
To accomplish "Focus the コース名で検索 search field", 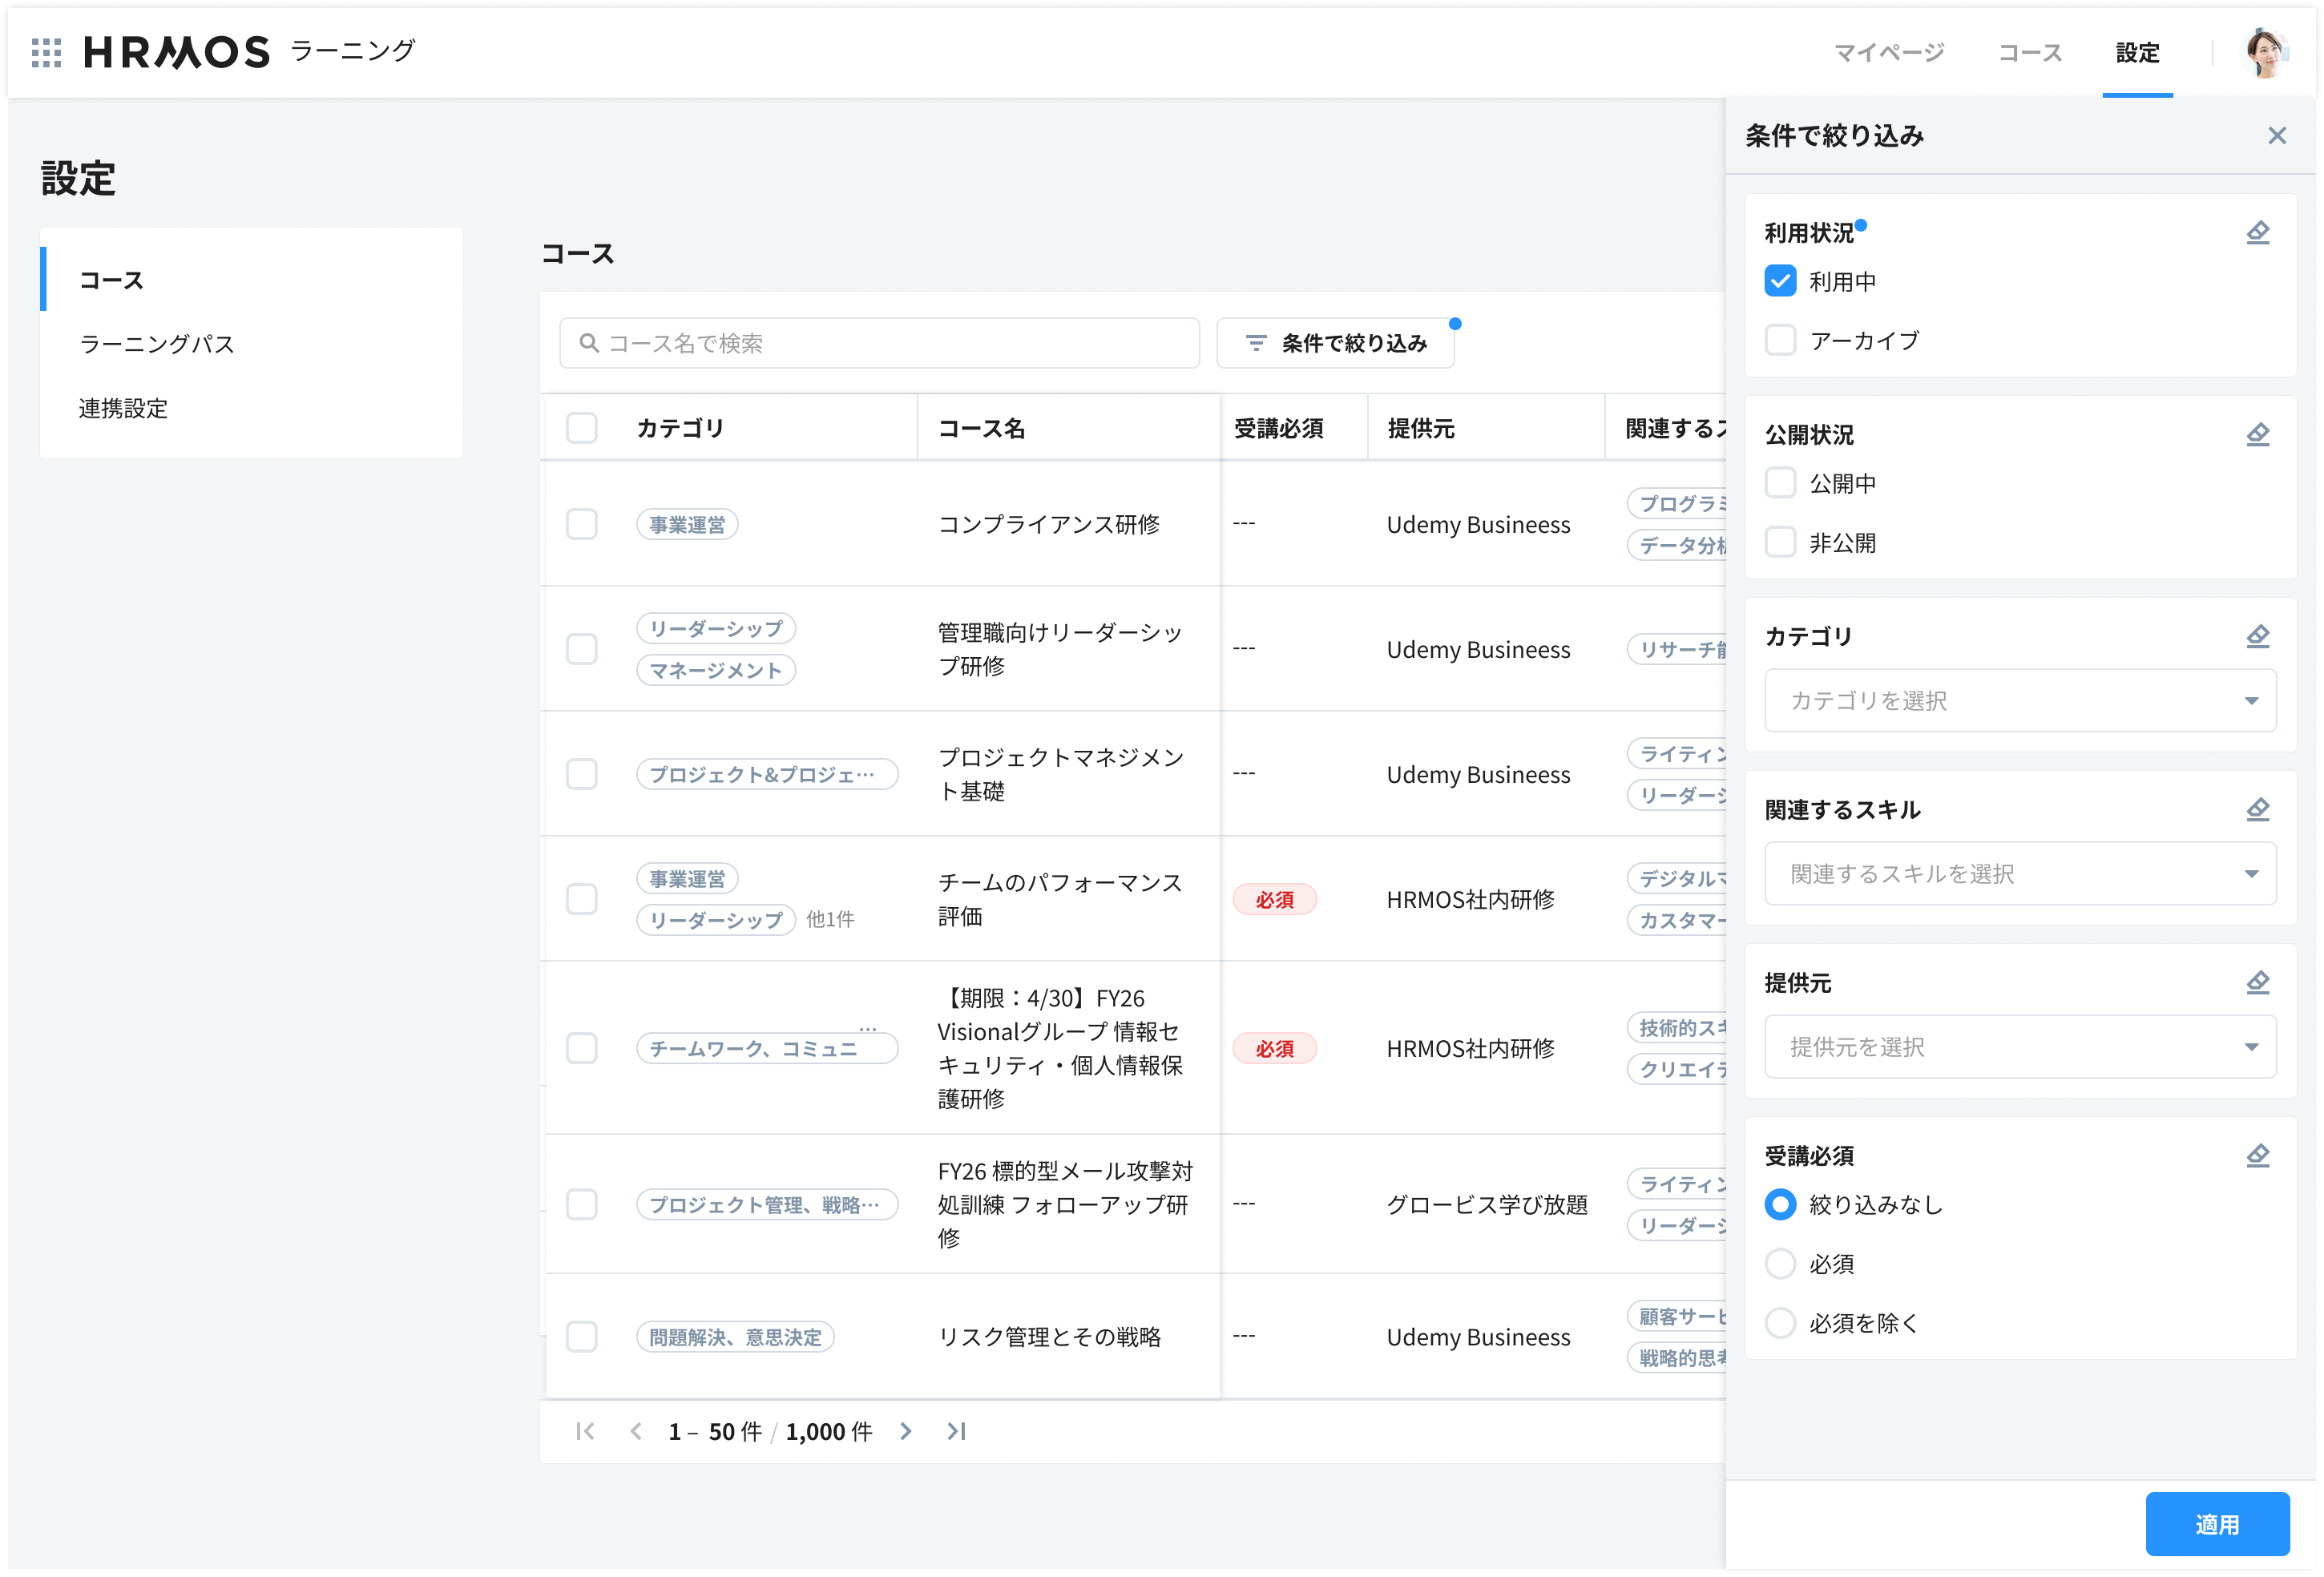I will pos(879,343).
